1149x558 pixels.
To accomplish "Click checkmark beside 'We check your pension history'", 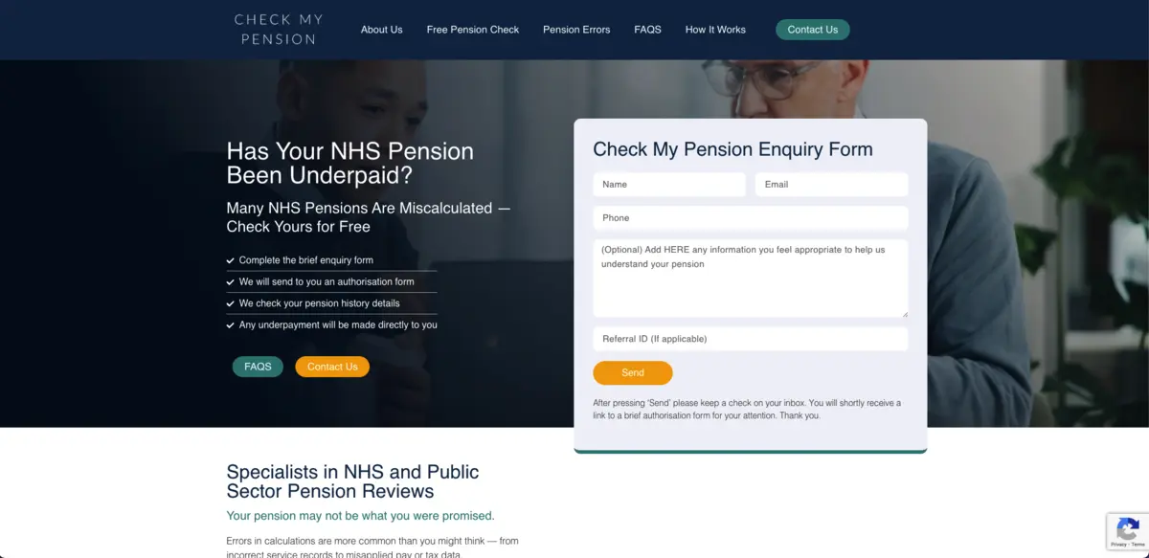I will point(230,303).
